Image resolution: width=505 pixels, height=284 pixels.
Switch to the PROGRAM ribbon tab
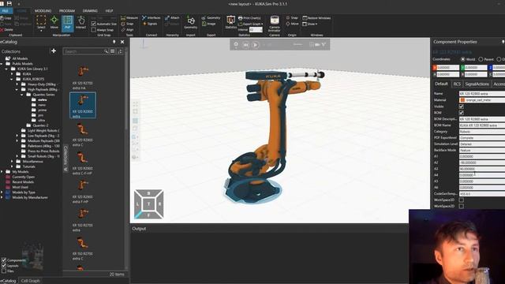(x=67, y=11)
